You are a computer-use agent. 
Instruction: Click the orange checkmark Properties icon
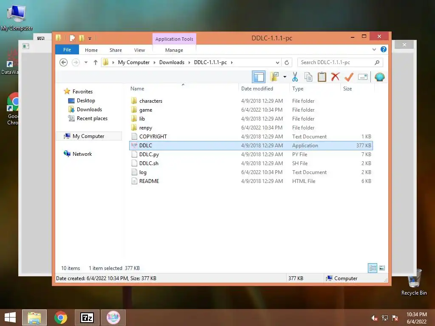pyautogui.click(x=349, y=77)
